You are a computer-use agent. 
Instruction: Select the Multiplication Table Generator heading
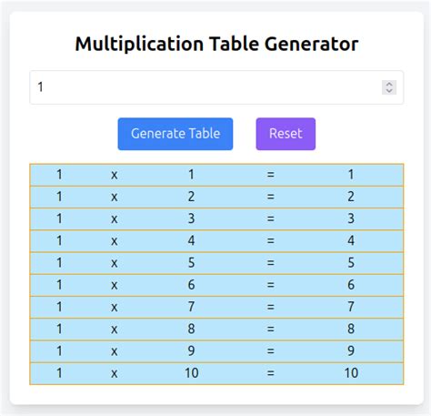pyautogui.click(x=216, y=45)
